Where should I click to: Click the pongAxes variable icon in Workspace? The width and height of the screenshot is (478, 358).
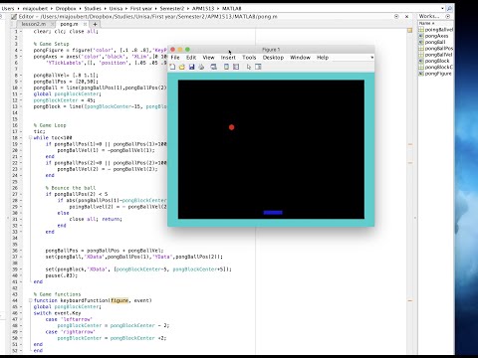tap(421, 36)
